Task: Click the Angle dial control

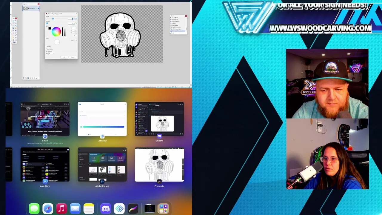Action: [57, 42]
